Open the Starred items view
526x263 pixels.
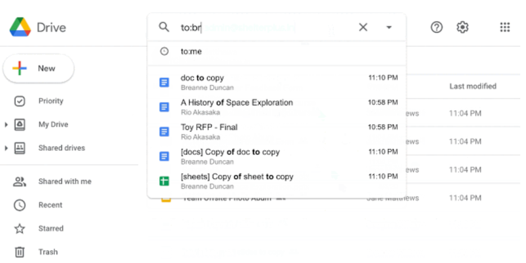click(51, 228)
